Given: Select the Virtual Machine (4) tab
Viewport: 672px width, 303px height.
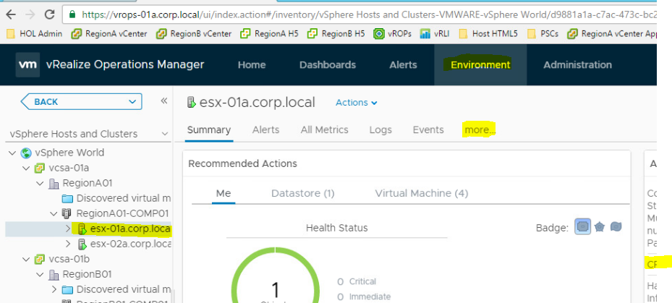Looking at the screenshot, I should (422, 193).
